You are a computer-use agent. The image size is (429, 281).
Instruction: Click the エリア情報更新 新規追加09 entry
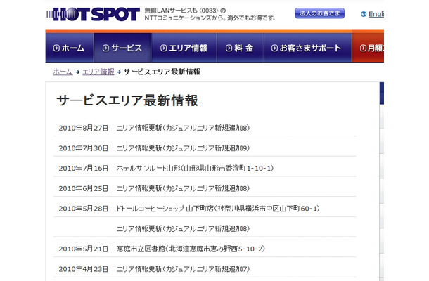pyautogui.click(x=183, y=148)
